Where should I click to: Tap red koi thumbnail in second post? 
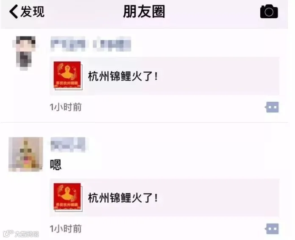pos(68,197)
